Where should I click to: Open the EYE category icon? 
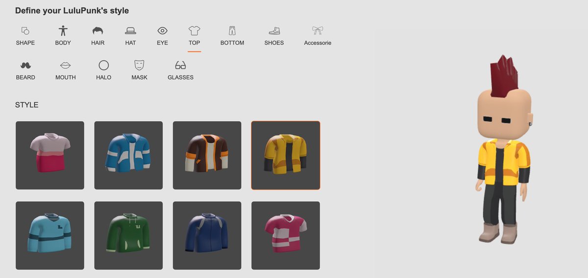pyautogui.click(x=162, y=31)
